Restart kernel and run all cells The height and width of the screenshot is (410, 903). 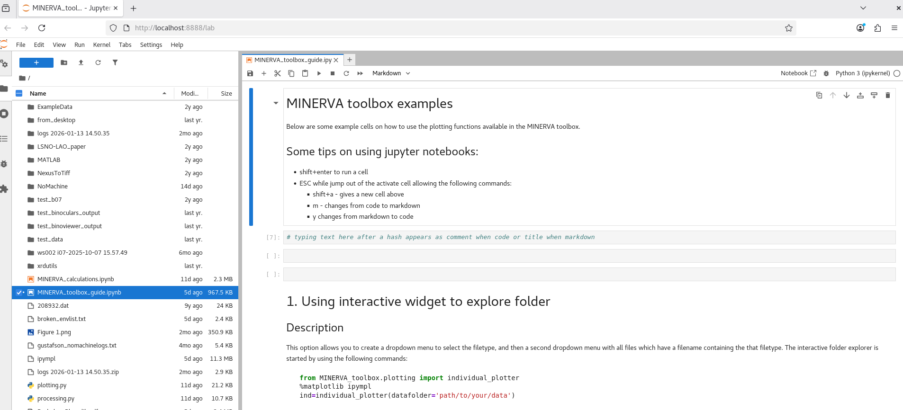point(360,73)
